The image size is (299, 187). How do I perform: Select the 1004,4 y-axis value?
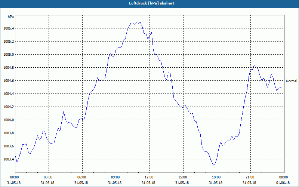tap(8, 94)
